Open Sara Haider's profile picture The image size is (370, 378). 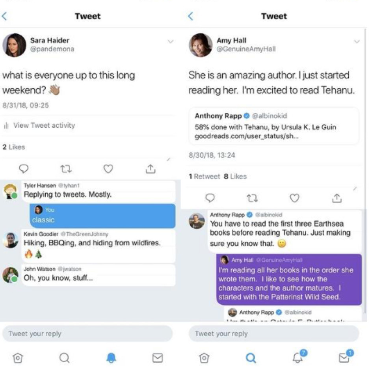click(14, 45)
